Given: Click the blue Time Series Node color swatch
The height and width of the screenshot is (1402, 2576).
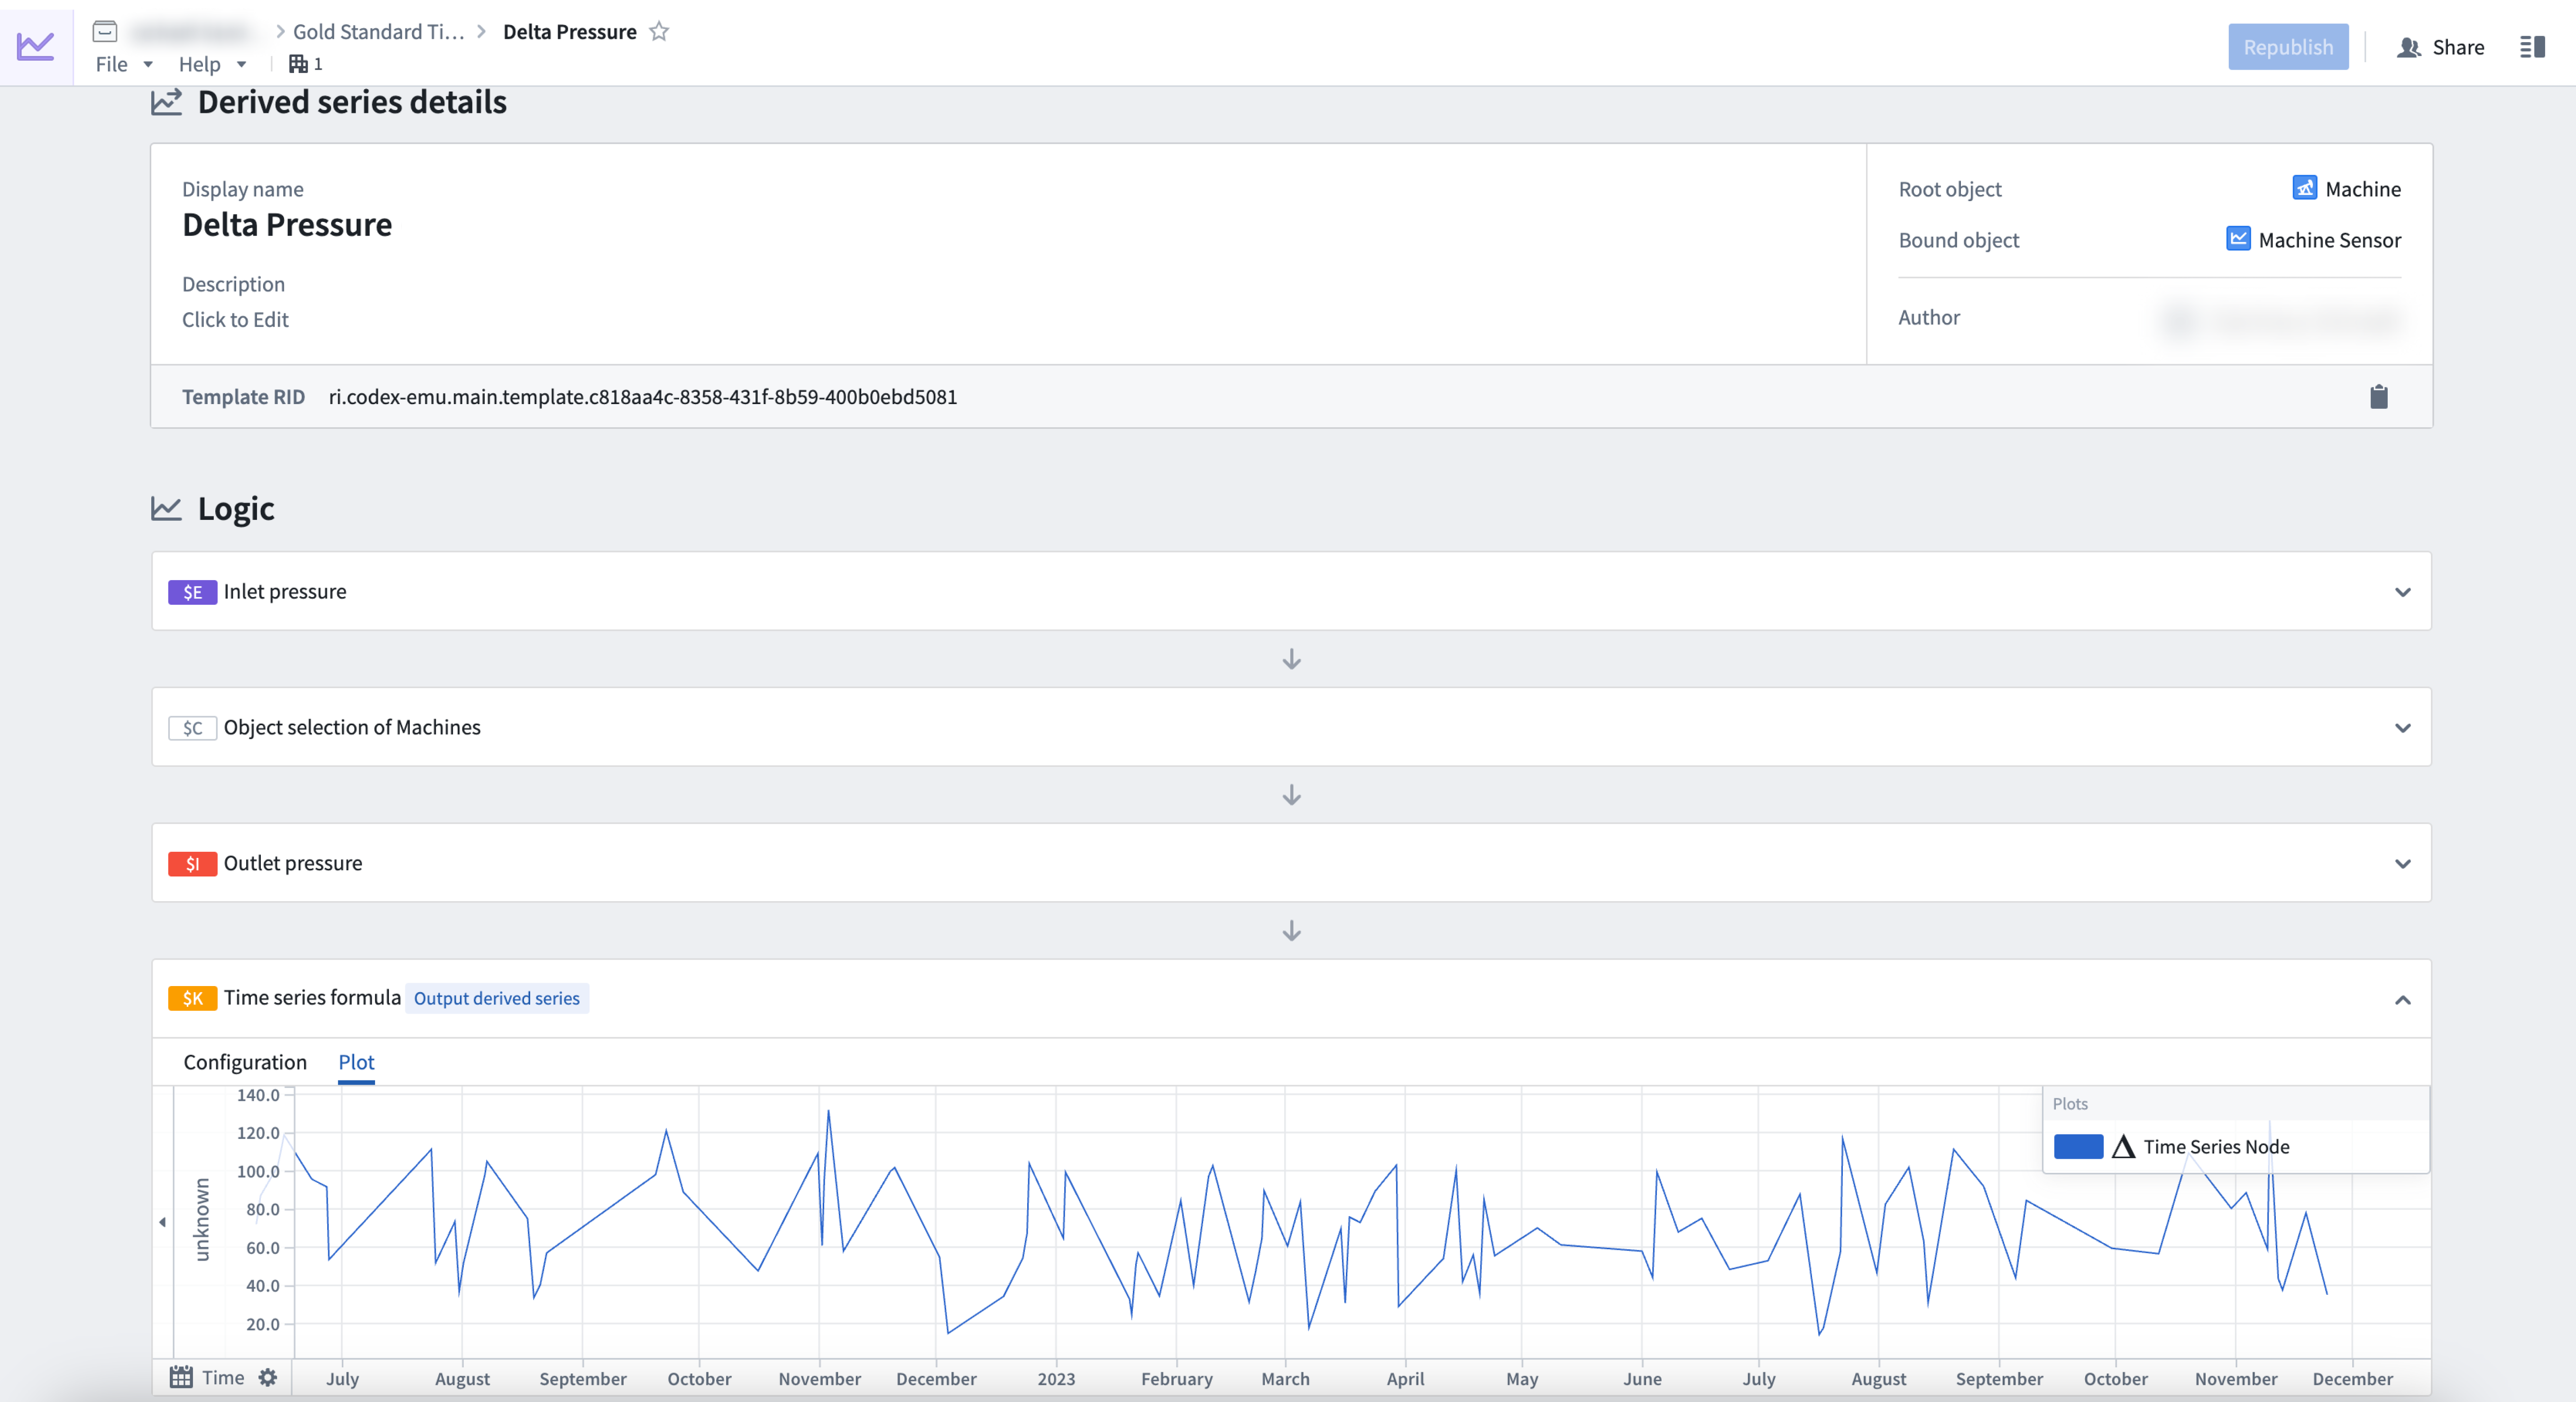Looking at the screenshot, I should pyautogui.click(x=2078, y=1147).
